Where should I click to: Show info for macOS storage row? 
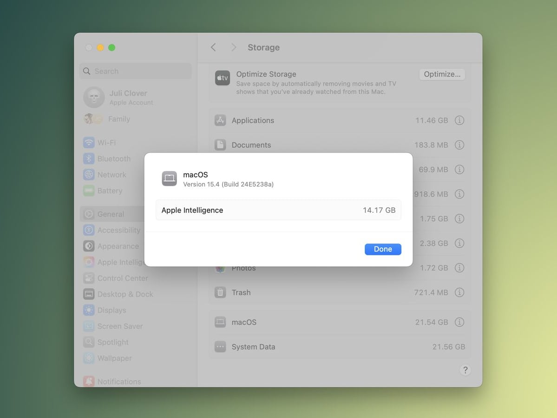click(x=459, y=322)
